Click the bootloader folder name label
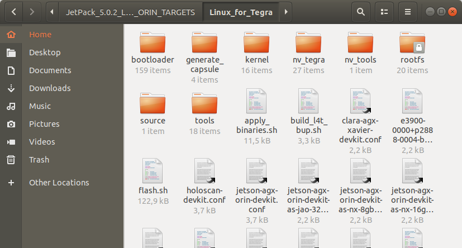The width and height of the screenshot is (462, 248). (153, 60)
